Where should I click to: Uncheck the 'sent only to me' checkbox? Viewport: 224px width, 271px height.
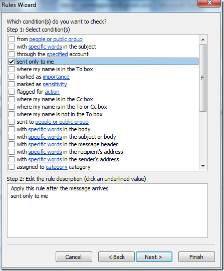click(12, 62)
